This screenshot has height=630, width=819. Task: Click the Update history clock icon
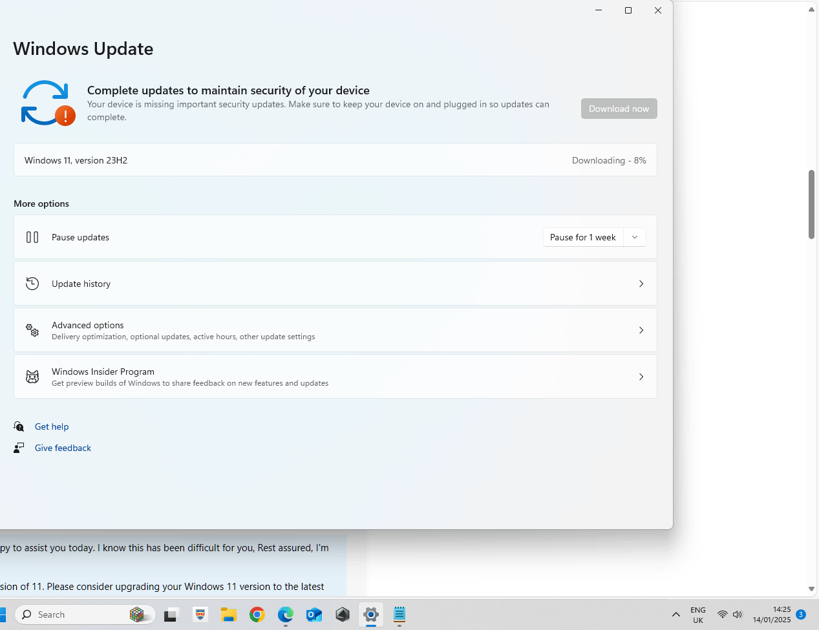32,284
